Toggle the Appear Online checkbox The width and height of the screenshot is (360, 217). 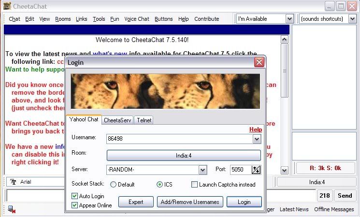[x=74, y=205]
